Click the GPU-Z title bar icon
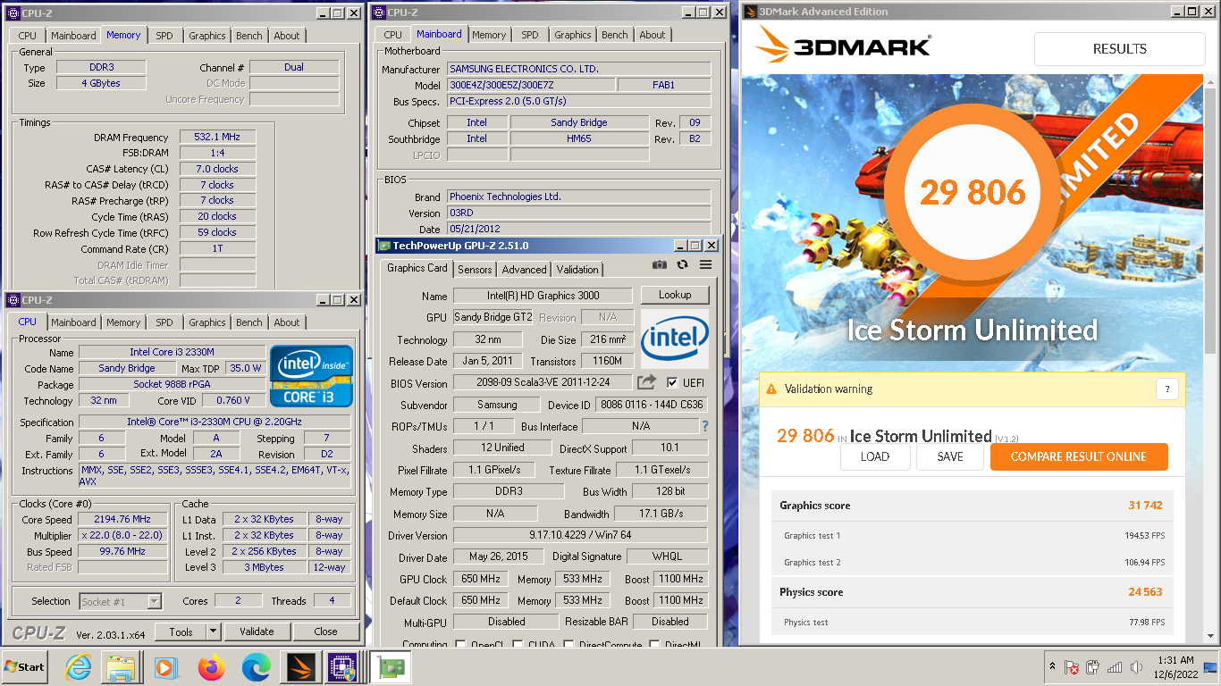Viewport: 1221px width, 686px height. (384, 246)
